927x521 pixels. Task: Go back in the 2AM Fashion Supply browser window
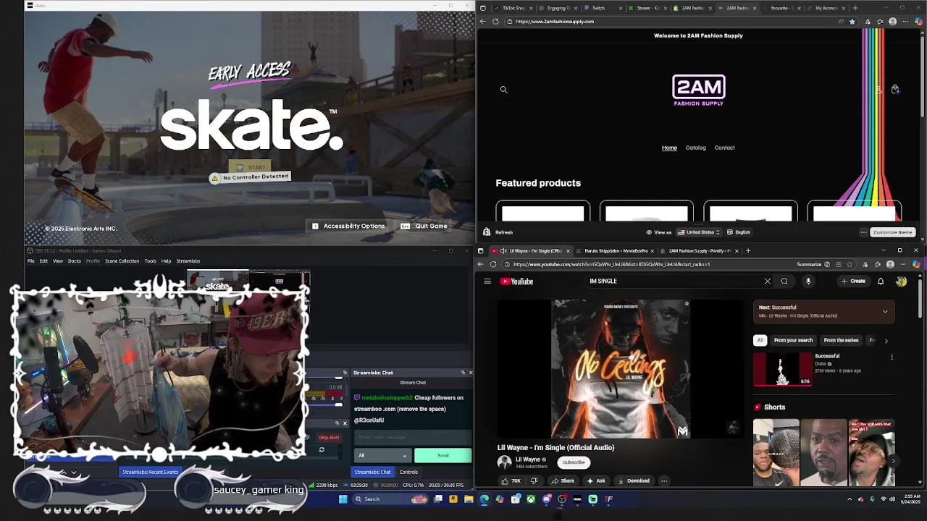(x=483, y=22)
